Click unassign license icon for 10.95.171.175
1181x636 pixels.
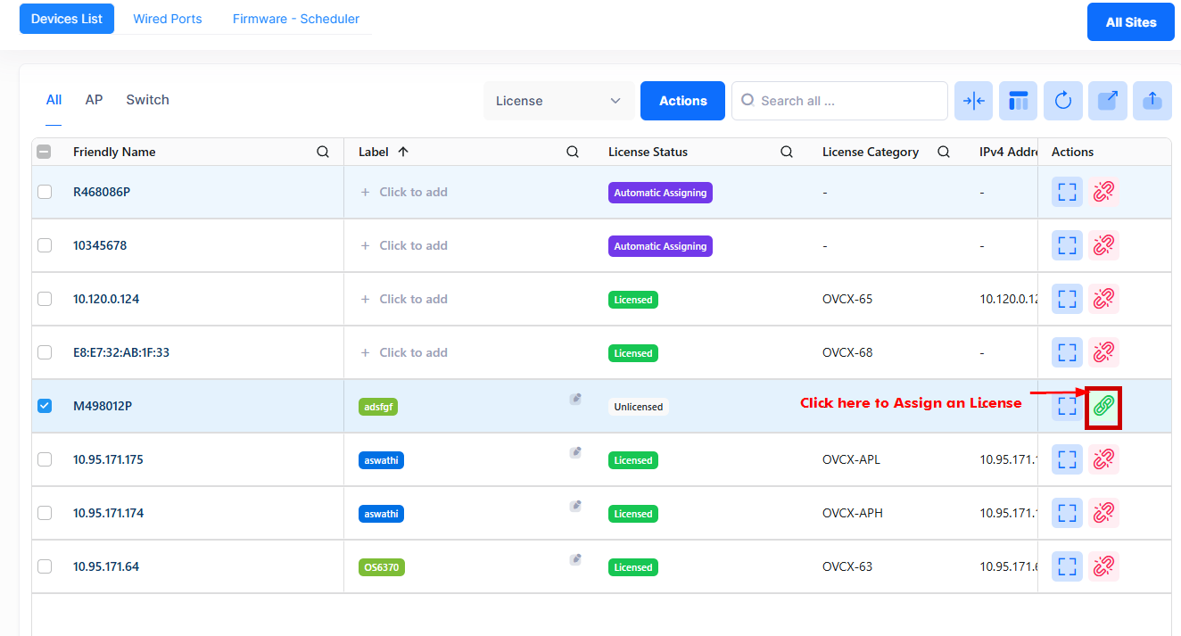1104,459
